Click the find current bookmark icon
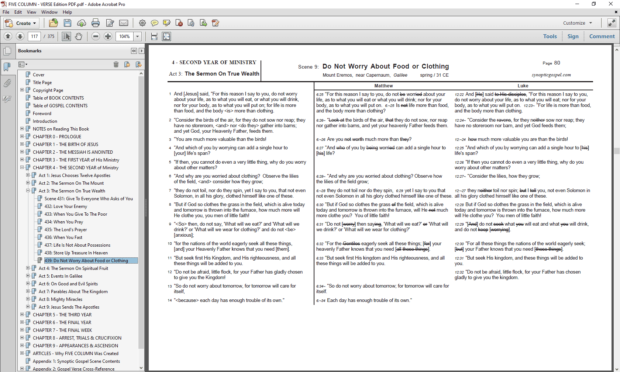This screenshot has height=372, width=620. point(138,65)
